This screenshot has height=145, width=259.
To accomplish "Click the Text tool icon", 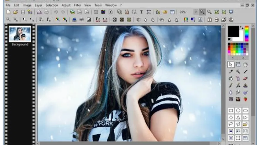I will click(141, 12).
